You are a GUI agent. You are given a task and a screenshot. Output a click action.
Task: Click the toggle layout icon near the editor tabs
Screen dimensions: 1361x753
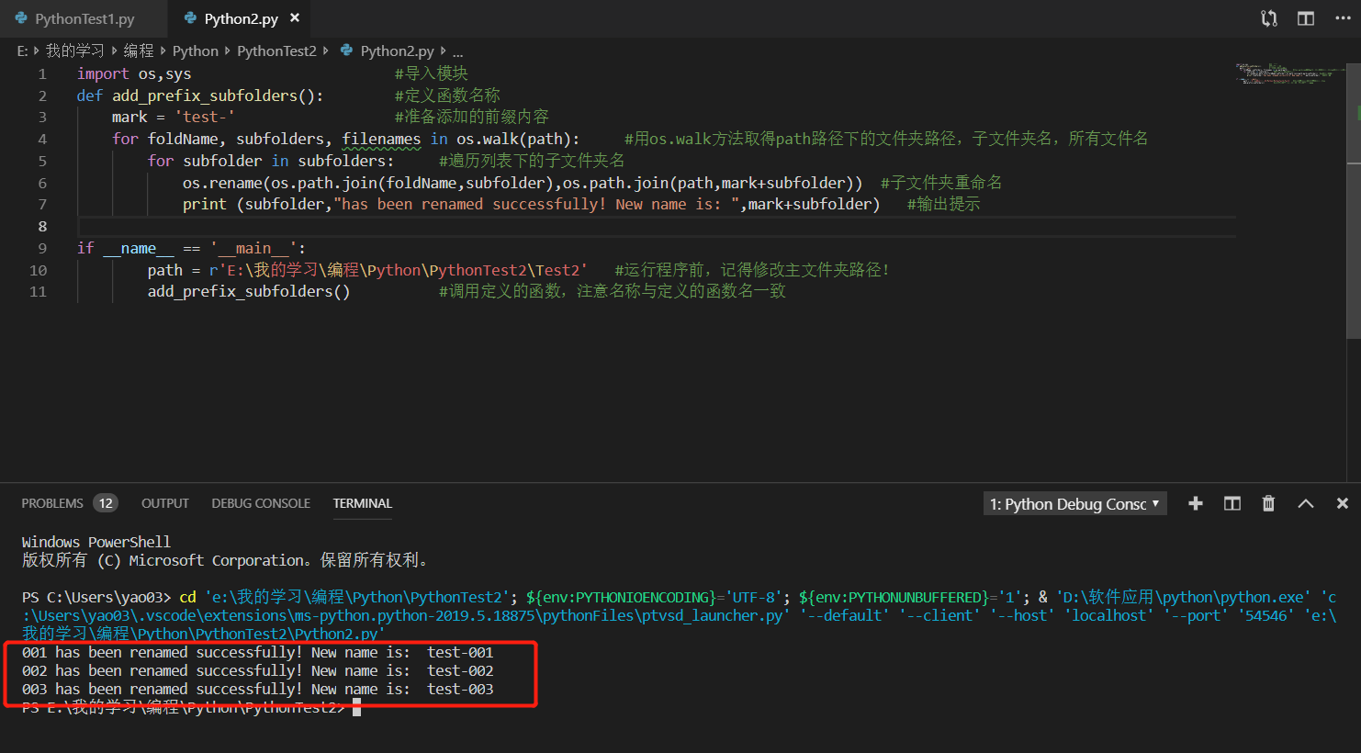[1268, 17]
